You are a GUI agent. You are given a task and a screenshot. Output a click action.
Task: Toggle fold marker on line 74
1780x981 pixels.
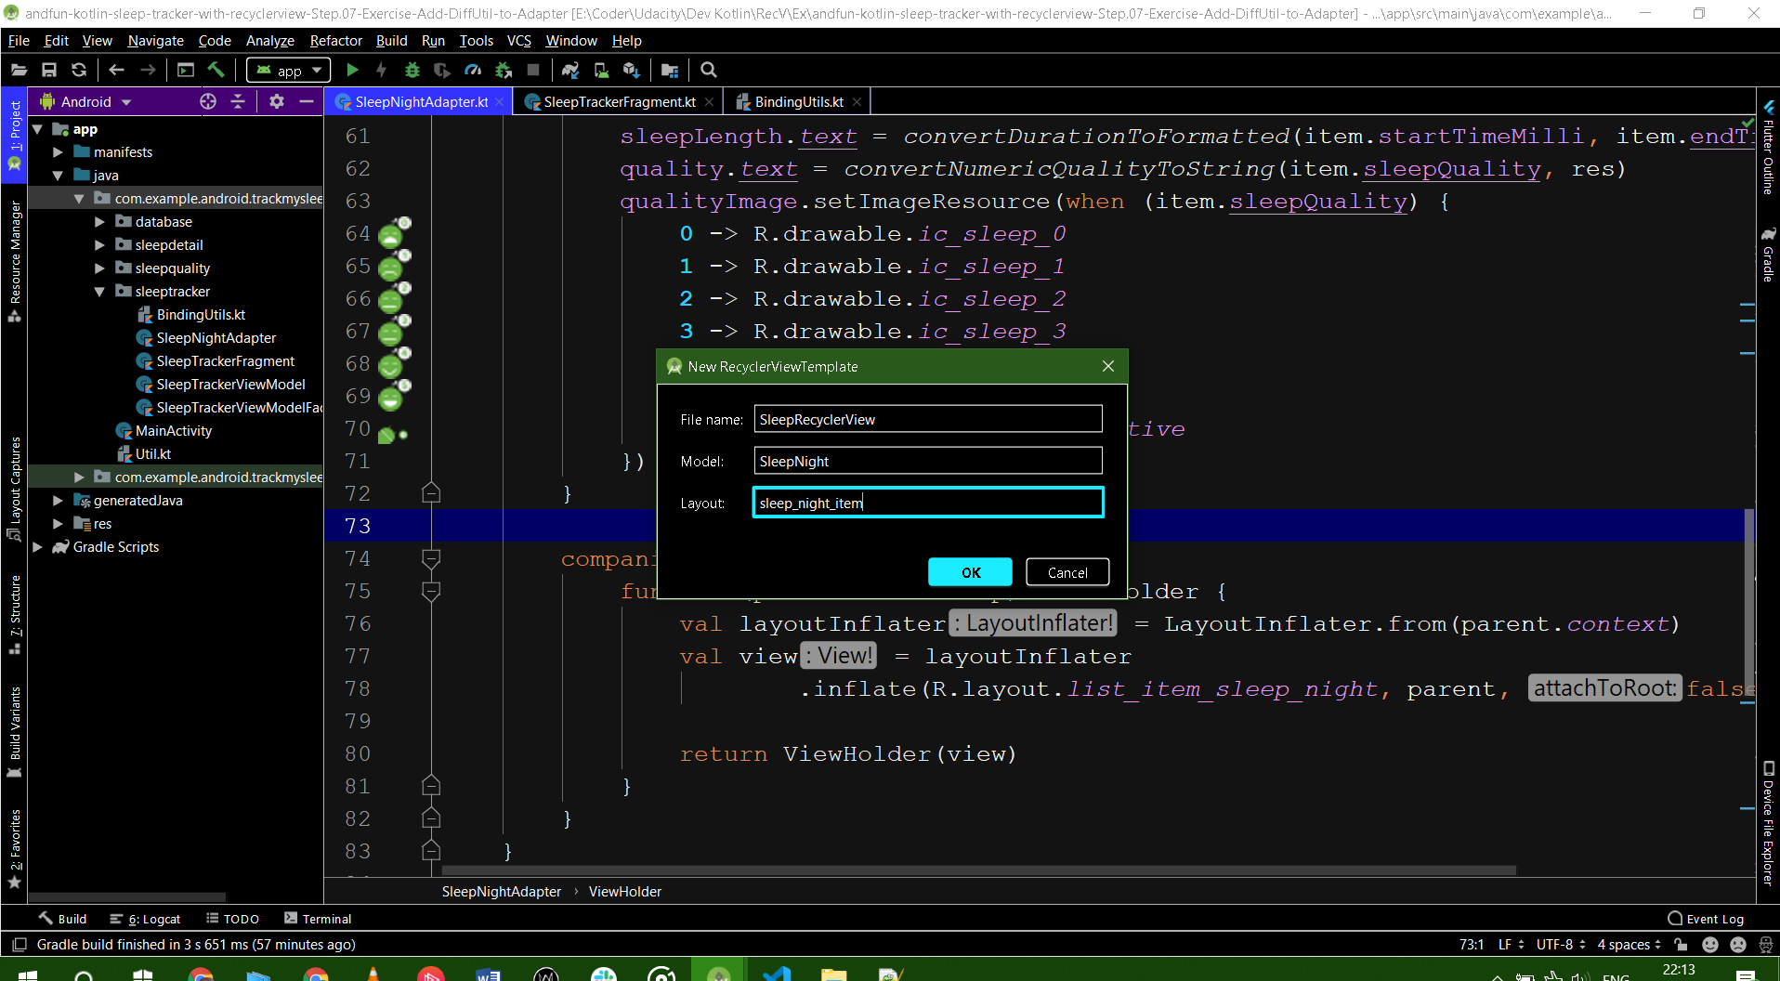(x=431, y=558)
